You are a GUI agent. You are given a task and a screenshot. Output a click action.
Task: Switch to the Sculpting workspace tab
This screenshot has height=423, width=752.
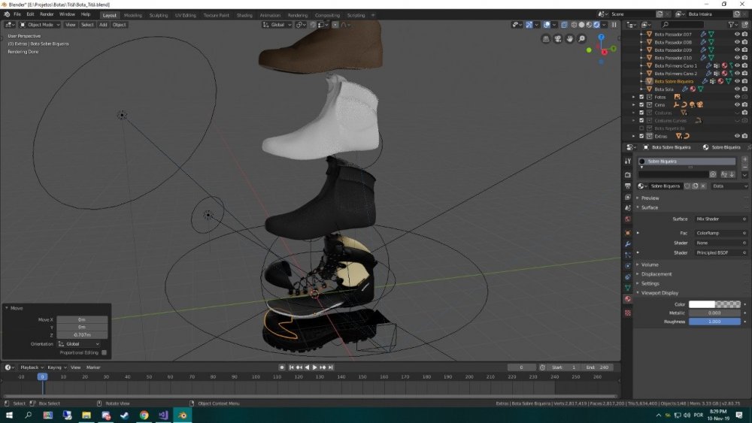159,15
